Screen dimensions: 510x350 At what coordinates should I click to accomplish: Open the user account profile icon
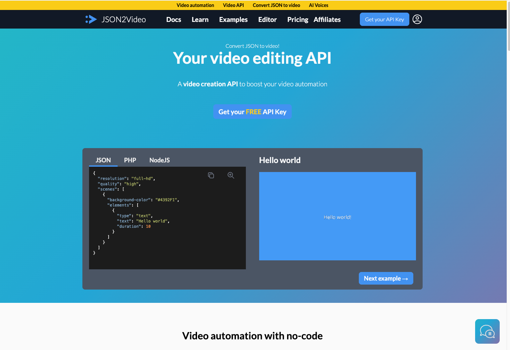click(x=417, y=19)
